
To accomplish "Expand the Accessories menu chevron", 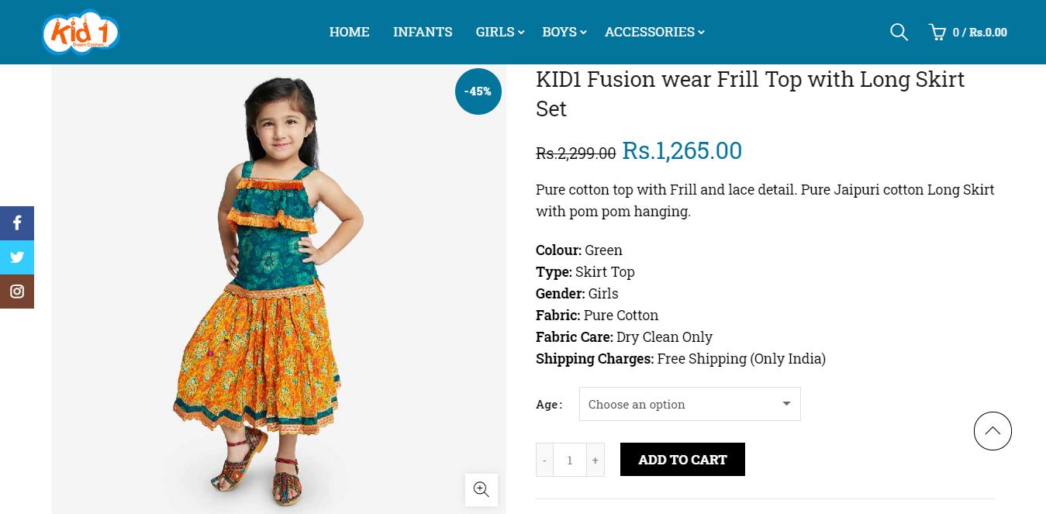I will click(x=701, y=33).
